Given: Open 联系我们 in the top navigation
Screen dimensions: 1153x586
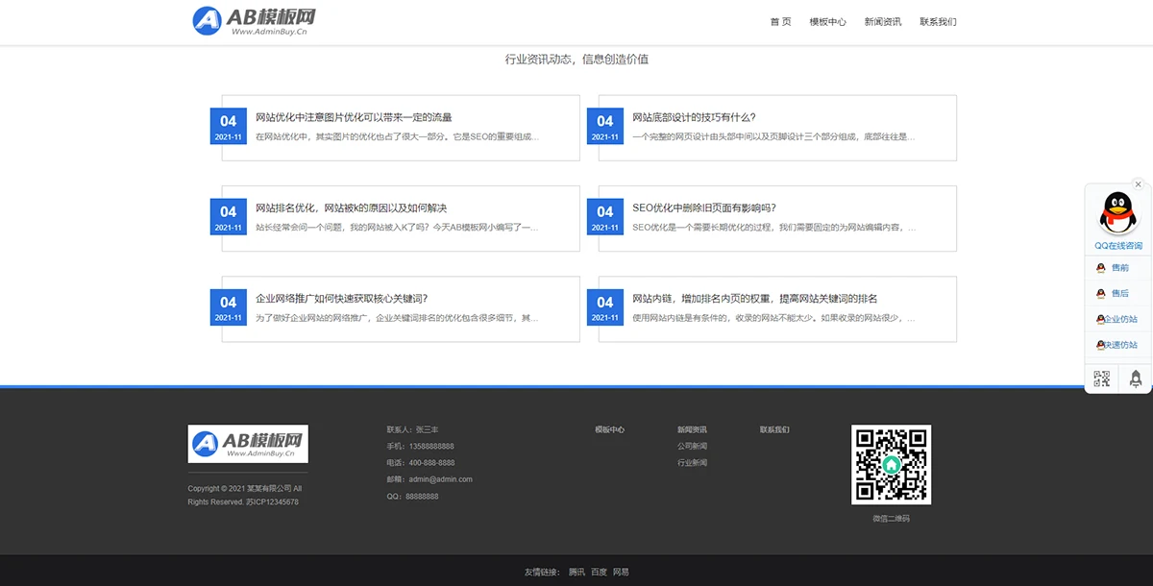Looking at the screenshot, I should tap(938, 22).
